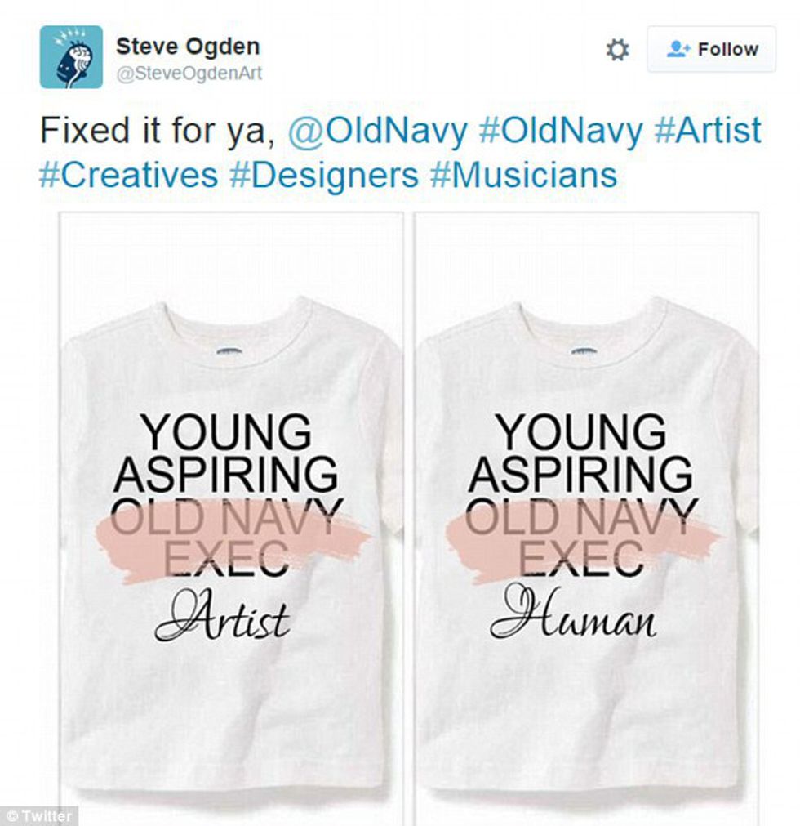Click the add-person icon in Follow
The height and width of the screenshot is (826, 800).
[678, 50]
